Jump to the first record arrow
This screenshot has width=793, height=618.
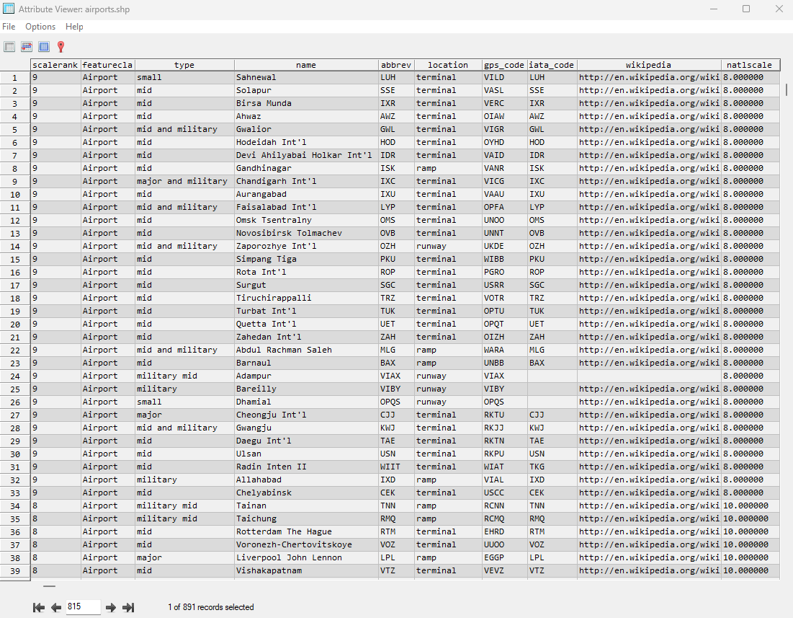pos(39,608)
